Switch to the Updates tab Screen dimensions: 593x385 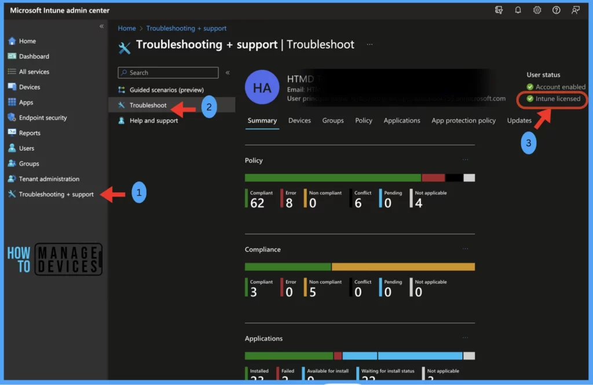point(519,120)
